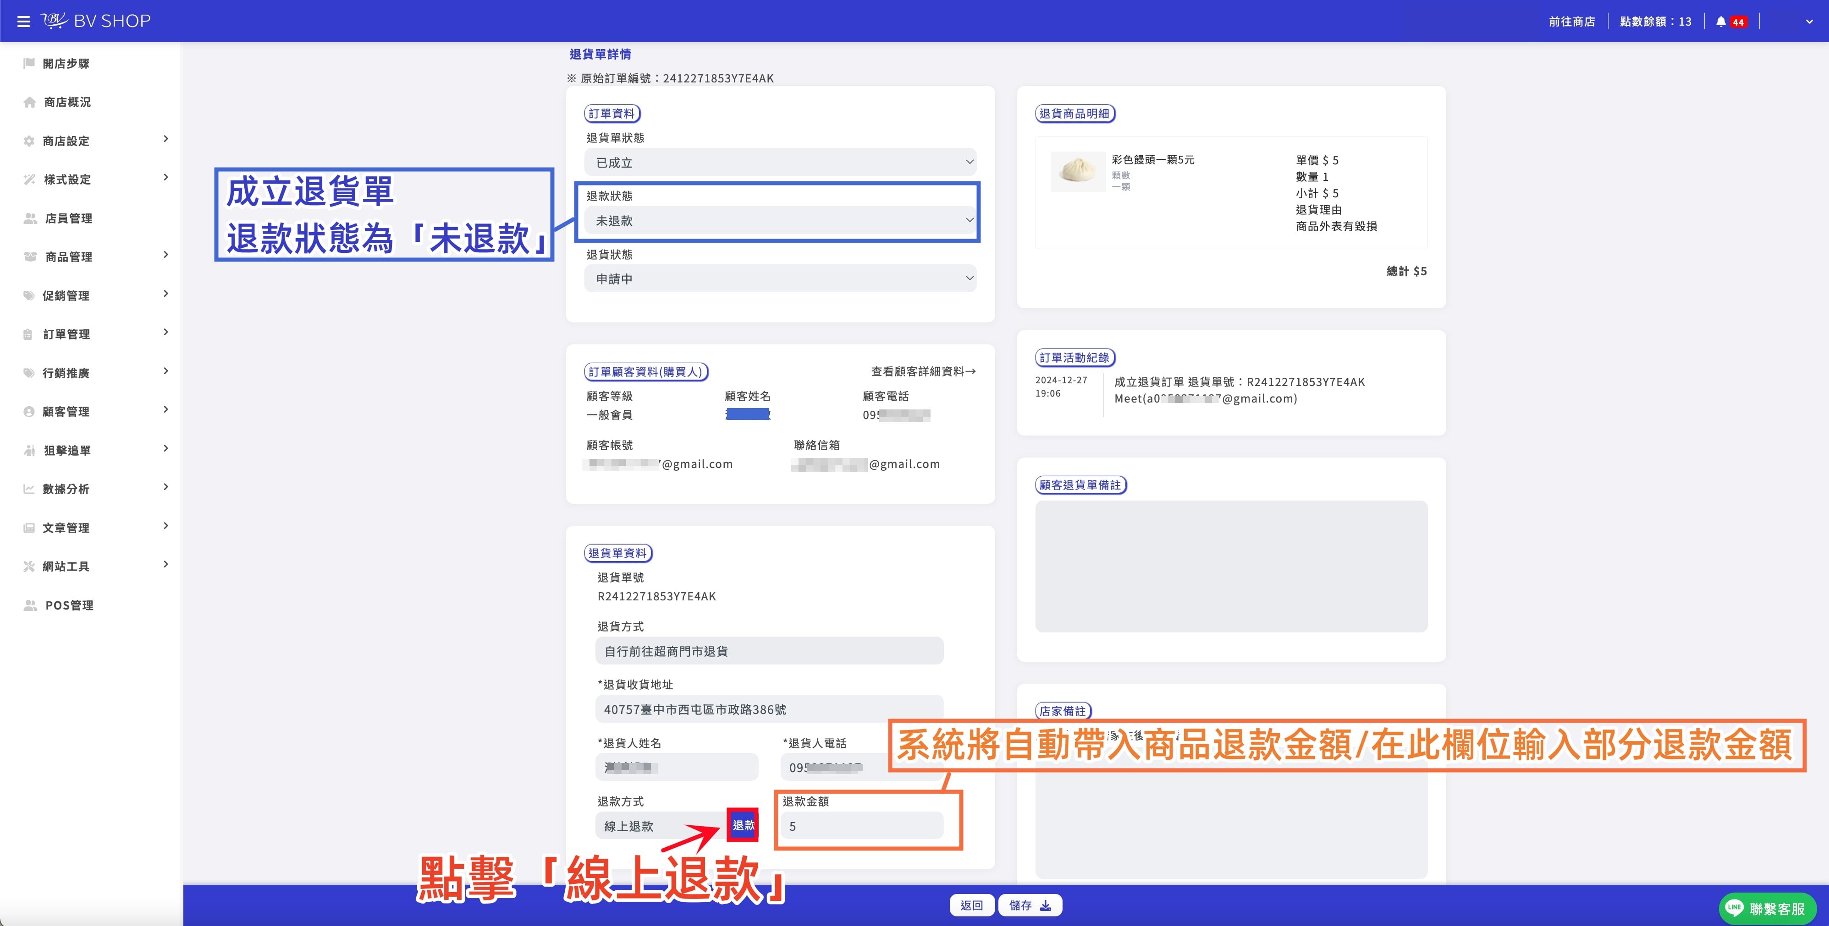Click the BV SHOP logo
This screenshot has height=926, width=1829.
[96, 21]
